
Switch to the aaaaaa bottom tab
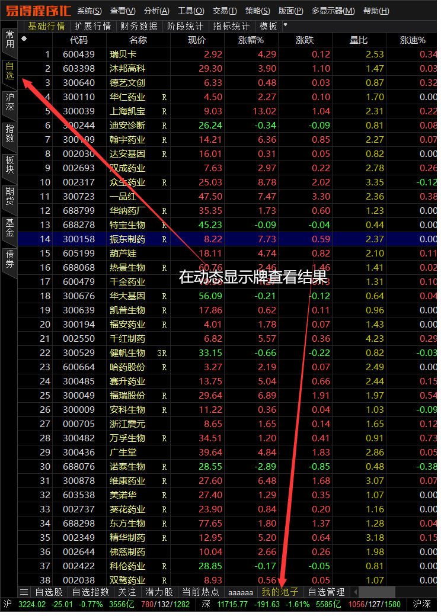coord(241,592)
